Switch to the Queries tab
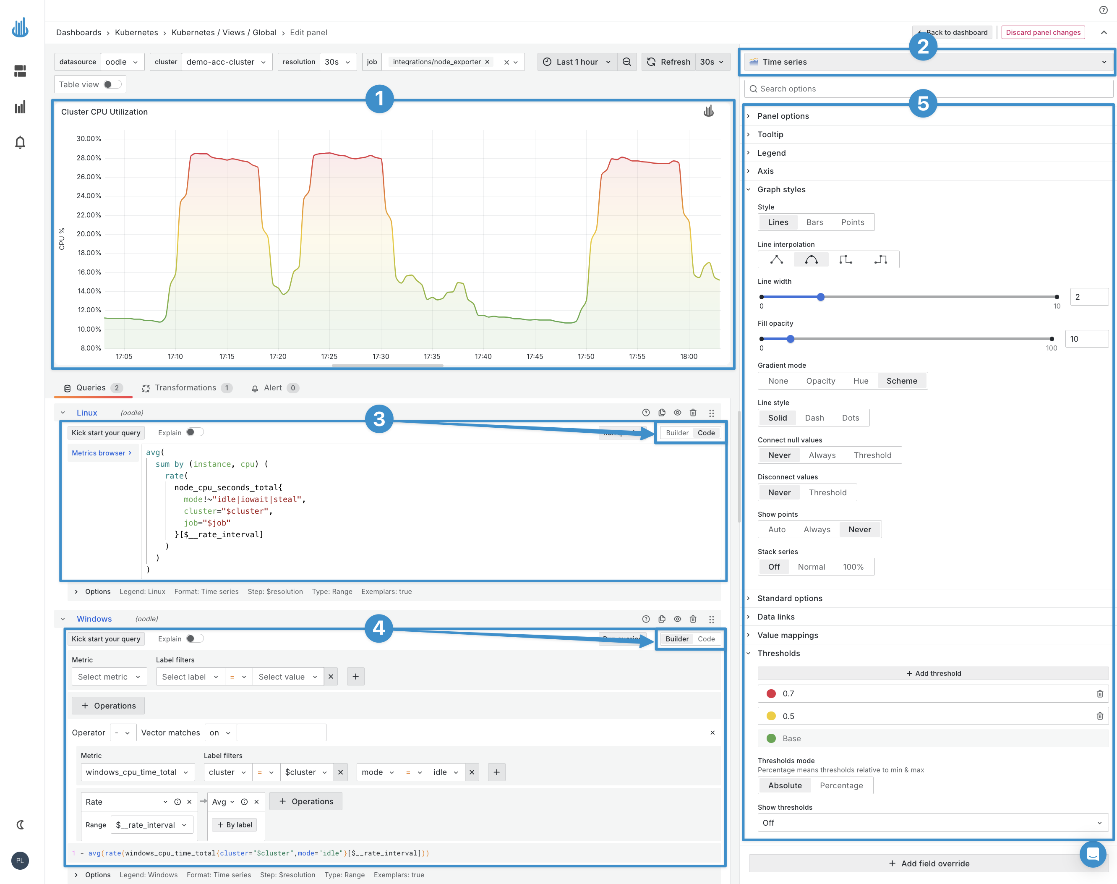Viewport: 1117px width, 884px height. coord(93,388)
